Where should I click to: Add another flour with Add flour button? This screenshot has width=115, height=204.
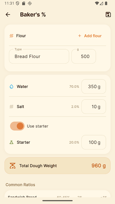click(x=90, y=36)
